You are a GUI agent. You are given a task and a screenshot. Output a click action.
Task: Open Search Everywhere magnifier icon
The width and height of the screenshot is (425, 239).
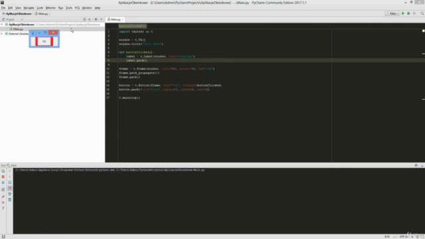[x=422, y=13]
